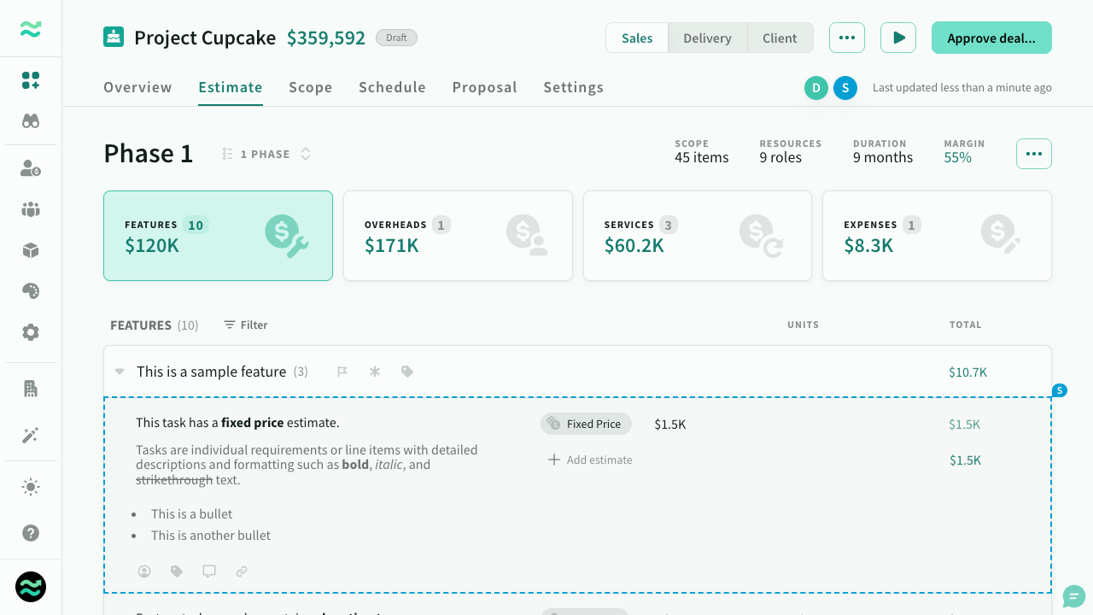Screen dimensions: 1093x615
Task: Click the palette icon in sidebar
Action: 31,291
